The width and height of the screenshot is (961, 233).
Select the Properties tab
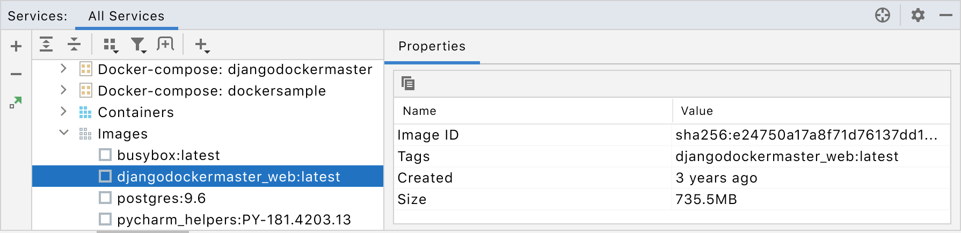(432, 46)
